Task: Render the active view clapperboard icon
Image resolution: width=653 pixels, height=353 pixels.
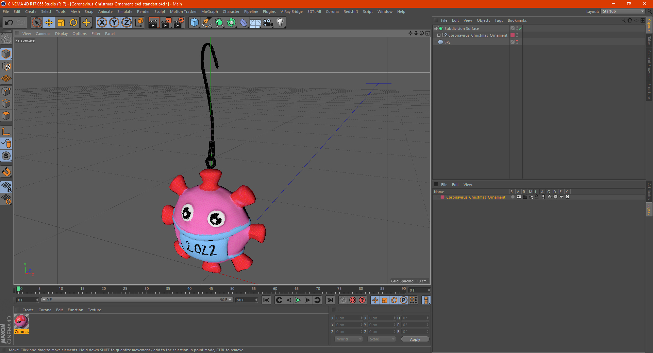Action: (x=154, y=23)
